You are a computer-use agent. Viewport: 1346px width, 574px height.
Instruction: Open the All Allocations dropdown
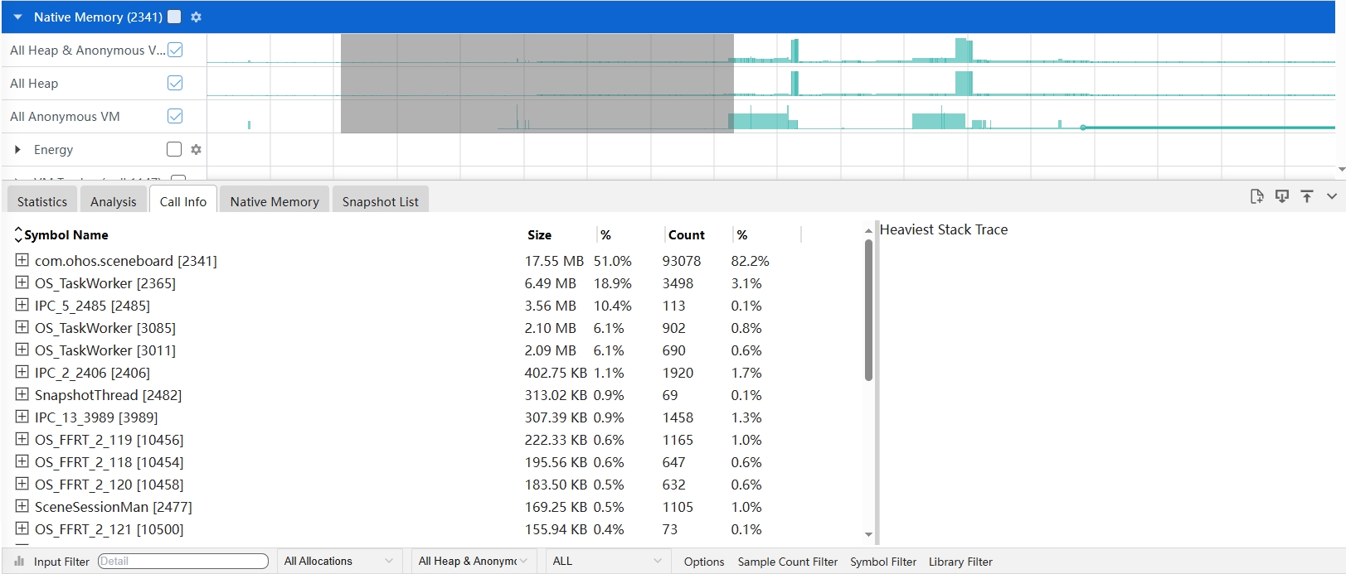pyautogui.click(x=338, y=562)
